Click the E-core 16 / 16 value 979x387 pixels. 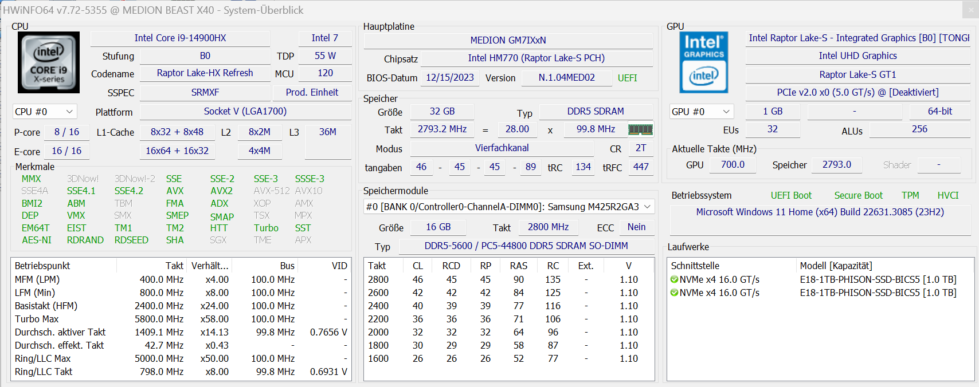coord(66,151)
